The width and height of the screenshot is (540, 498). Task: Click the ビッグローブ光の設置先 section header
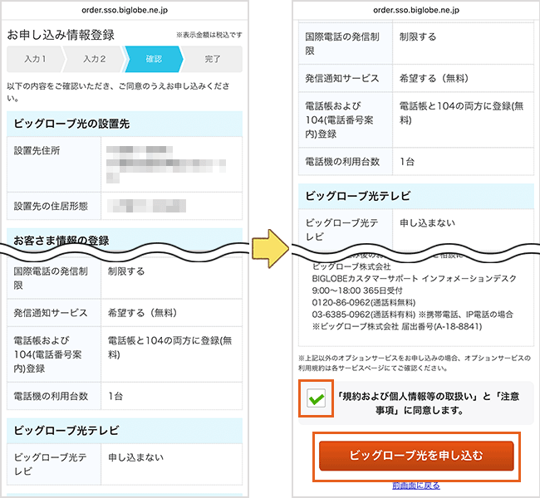(125, 124)
